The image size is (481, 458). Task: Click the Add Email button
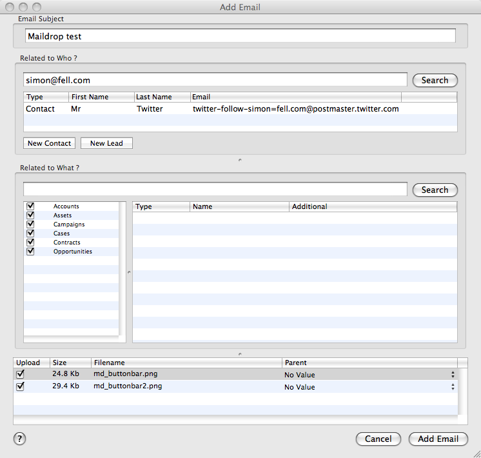[438, 439]
